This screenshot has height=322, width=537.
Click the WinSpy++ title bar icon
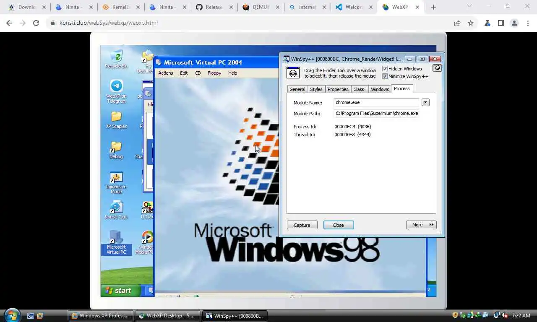[x=286, y=59]
